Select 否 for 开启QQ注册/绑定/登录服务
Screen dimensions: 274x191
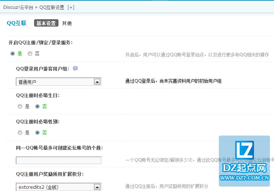(x=30, y=54)
